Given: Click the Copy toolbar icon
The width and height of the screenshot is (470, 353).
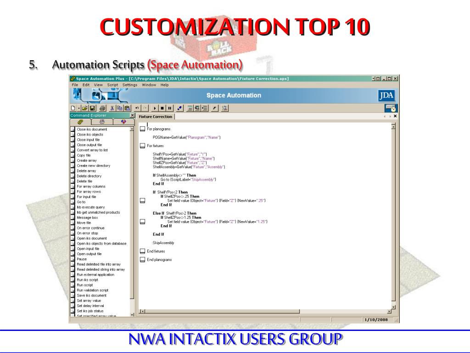Looking at the screenshot, I should click(x=119, y=108).
